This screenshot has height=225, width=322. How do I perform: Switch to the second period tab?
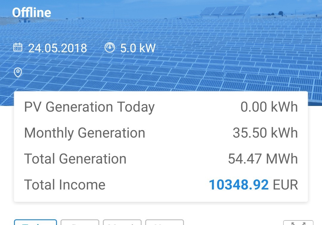(80, 222)
